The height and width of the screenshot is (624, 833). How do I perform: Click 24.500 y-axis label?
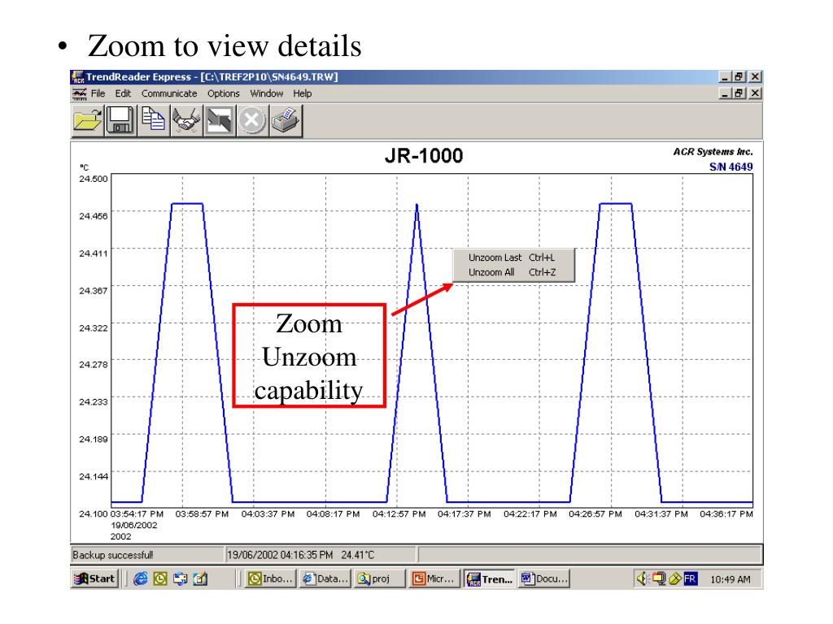pyautogui.click(x=94, y=179)
